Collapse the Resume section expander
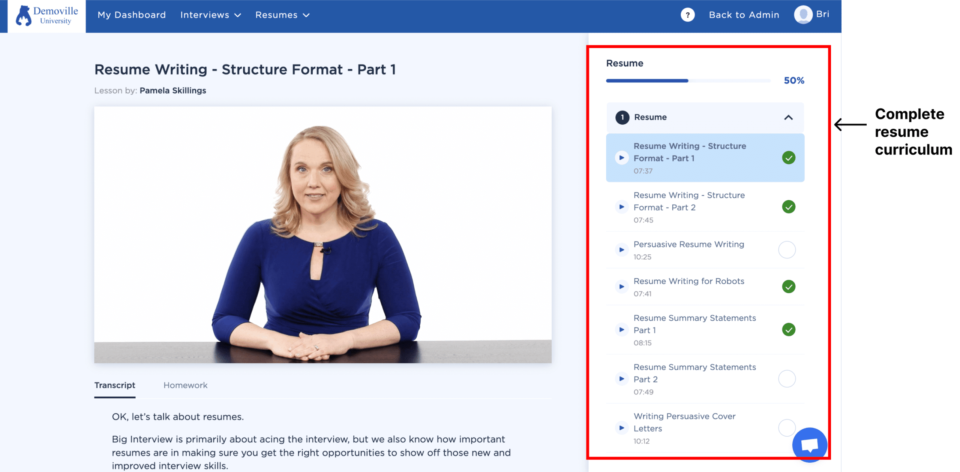960x472 pixels. pyautogui.click(x=790, y=117)
